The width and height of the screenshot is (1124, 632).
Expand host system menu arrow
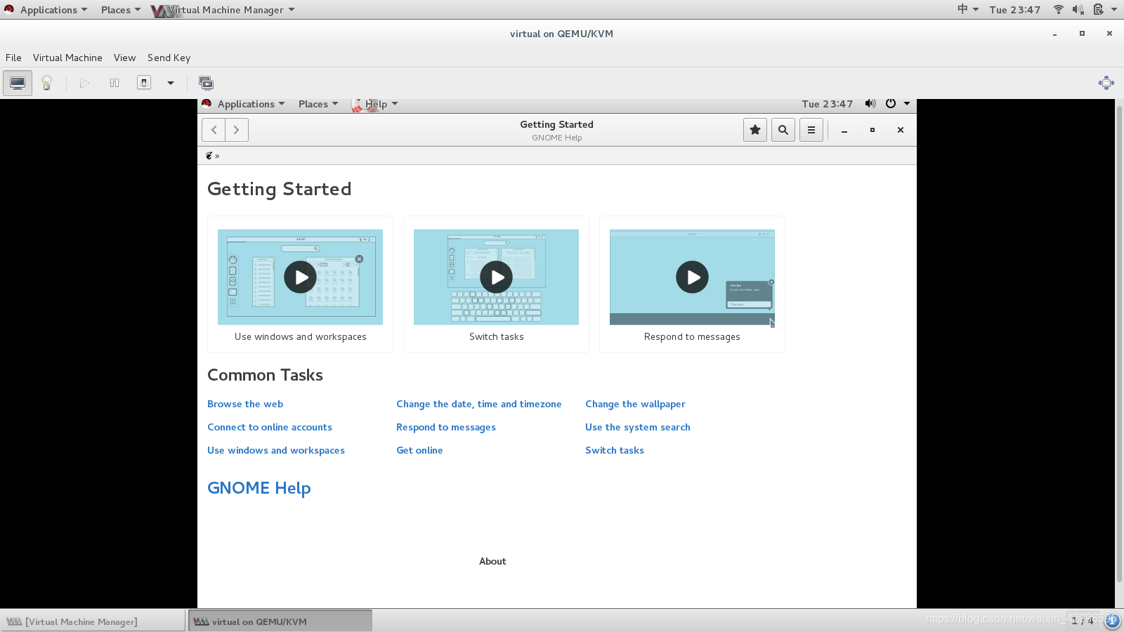click(1114, 9)
